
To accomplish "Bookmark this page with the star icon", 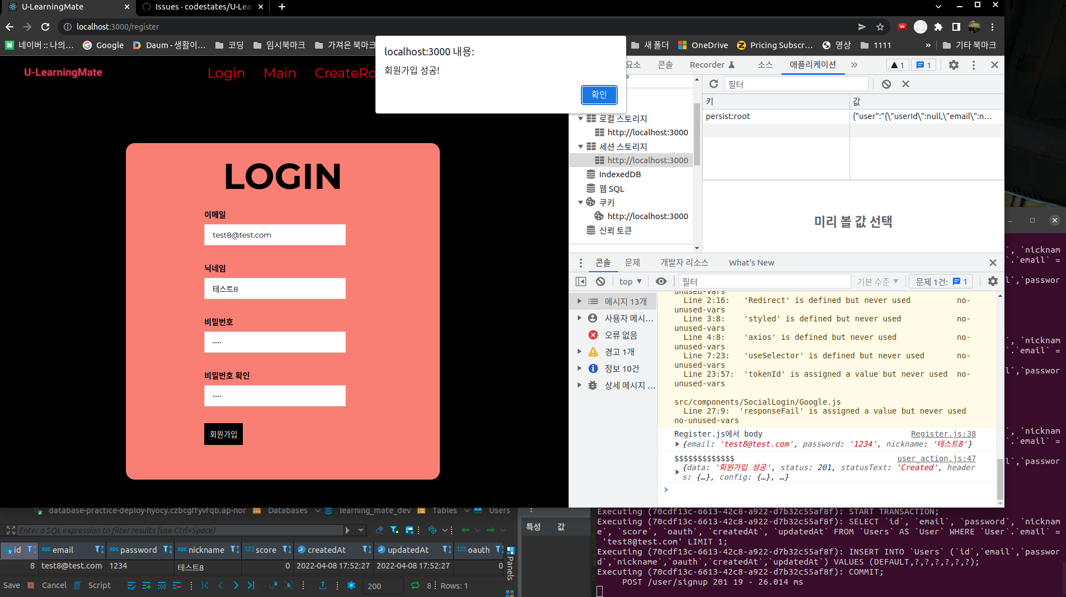I will [880, 27].
